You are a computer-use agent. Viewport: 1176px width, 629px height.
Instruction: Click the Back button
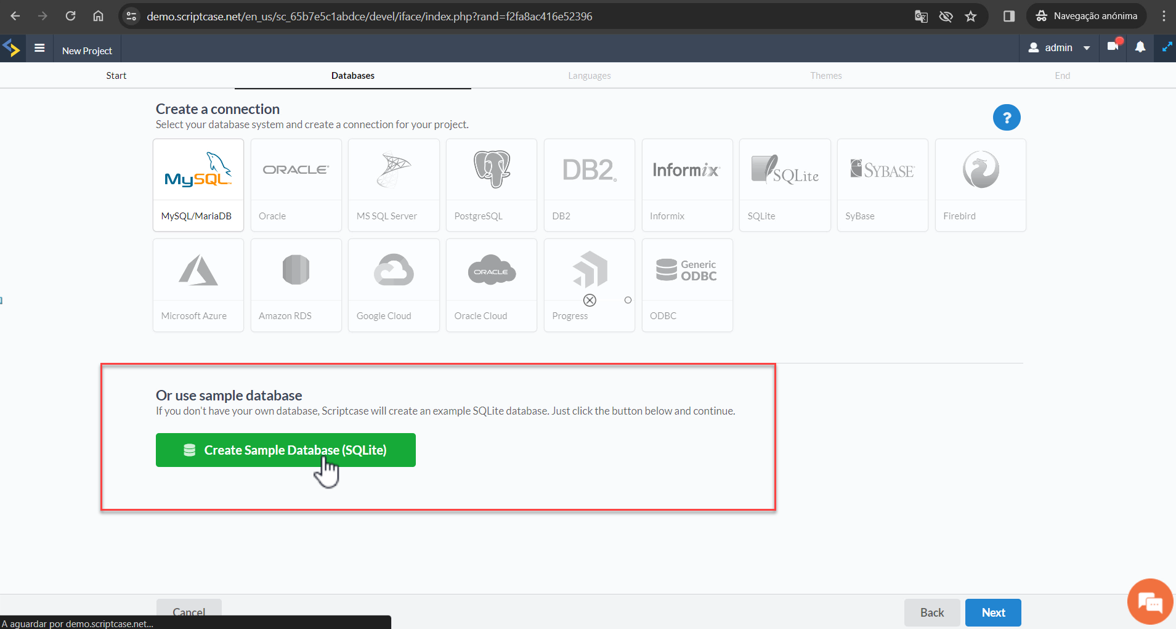(932, 612)
